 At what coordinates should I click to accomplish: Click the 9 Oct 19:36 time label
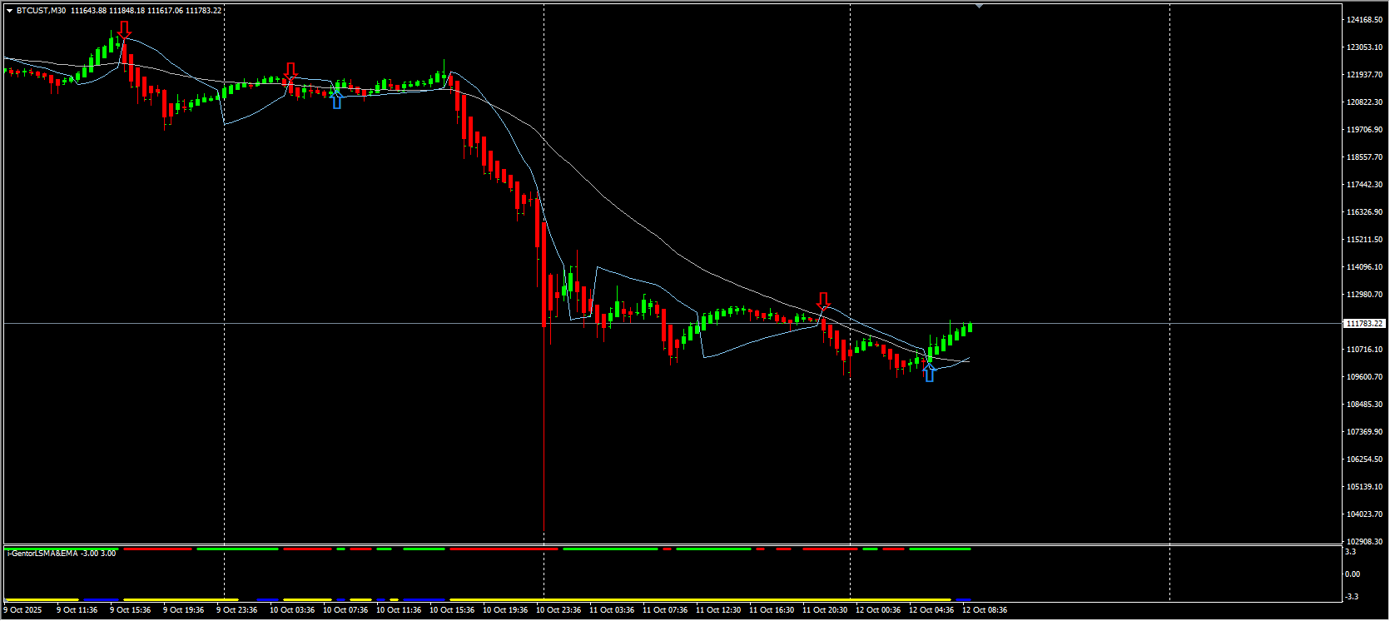click(183, 610)
